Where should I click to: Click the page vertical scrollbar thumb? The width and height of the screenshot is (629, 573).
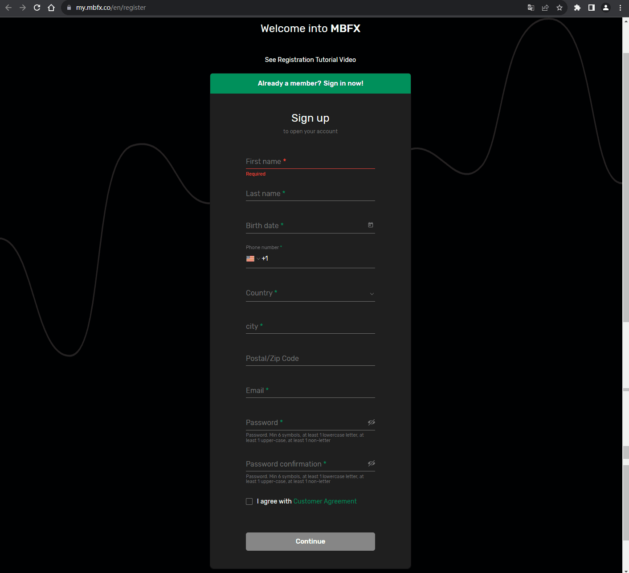coord(625,187)
